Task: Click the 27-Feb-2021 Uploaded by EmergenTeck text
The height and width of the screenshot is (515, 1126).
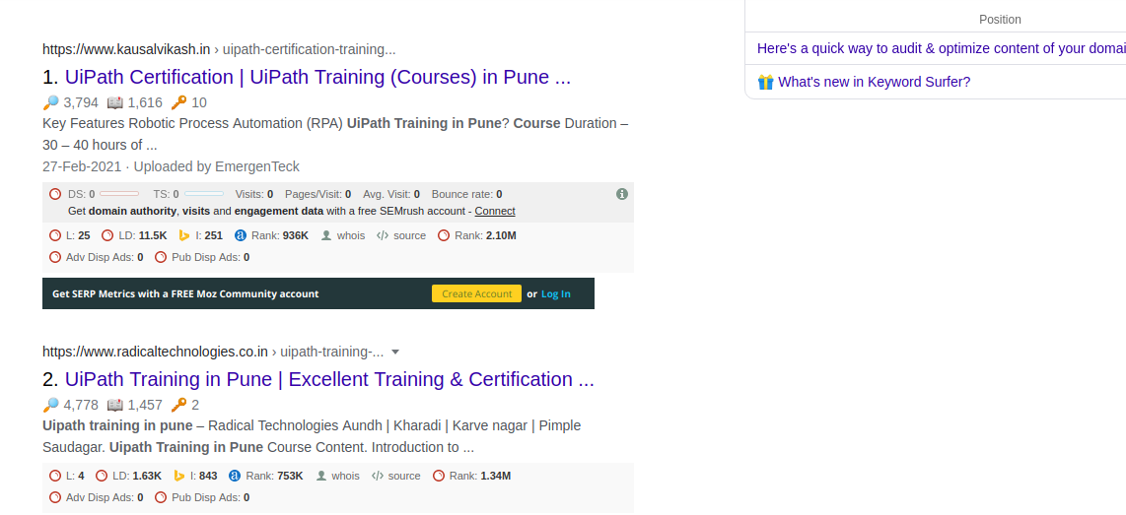Action: 171,166
